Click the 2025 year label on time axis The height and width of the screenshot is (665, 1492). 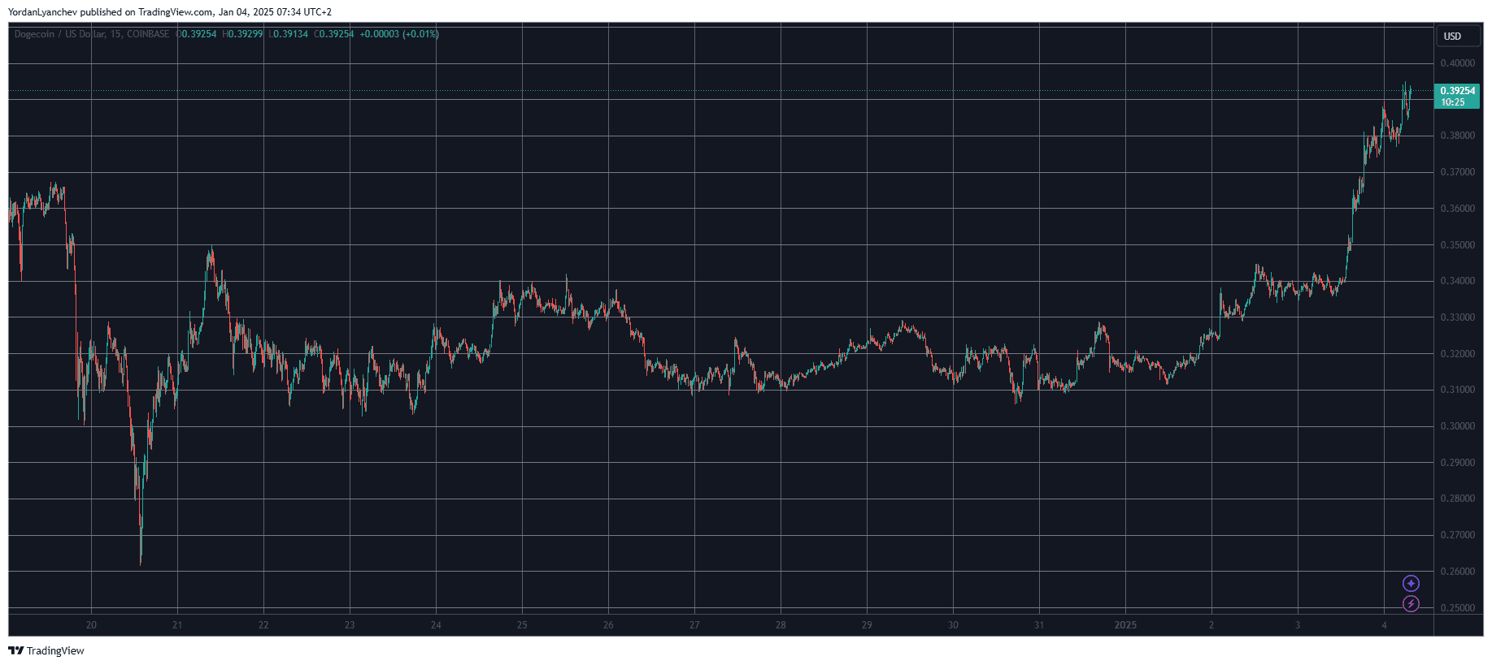pyautogui.click(x=1125, y=625)
